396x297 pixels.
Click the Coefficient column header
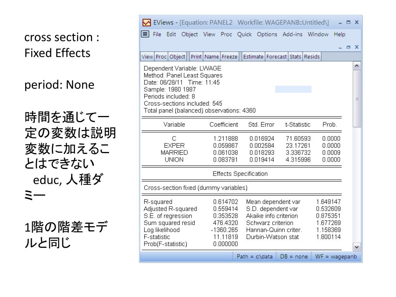coord(224,125)
